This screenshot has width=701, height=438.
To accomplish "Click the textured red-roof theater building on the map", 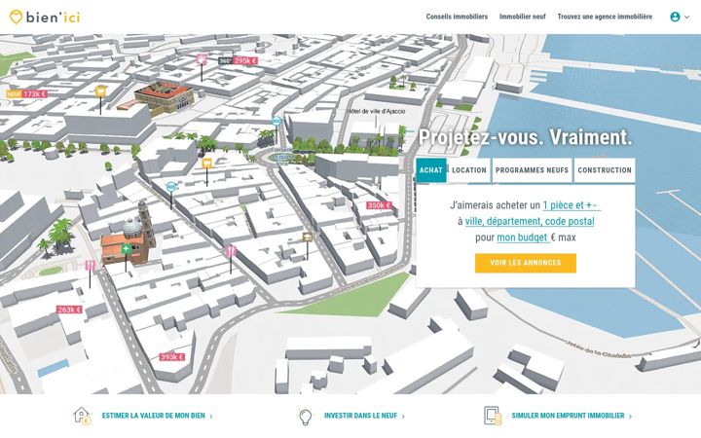I will [x=165, y=97].
